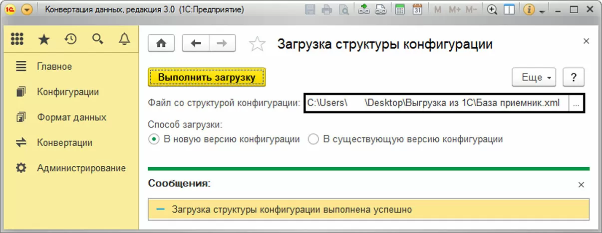
Task: Click the Сообщения heading
Action: point(179,184)
